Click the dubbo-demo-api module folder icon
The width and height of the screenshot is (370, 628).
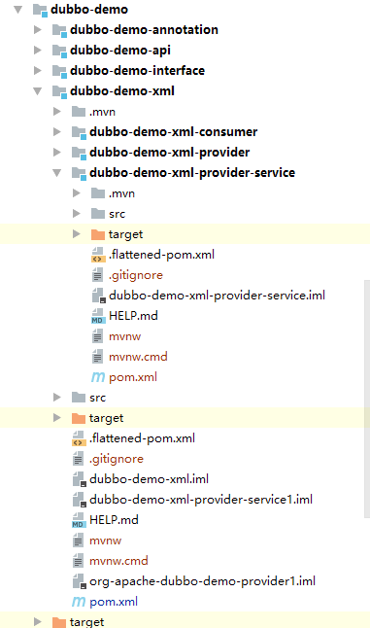pos(59,51)
